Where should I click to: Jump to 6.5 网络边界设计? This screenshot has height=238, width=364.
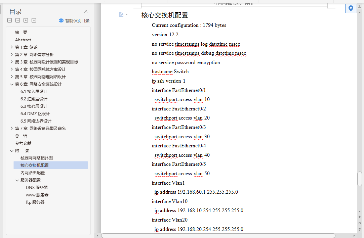[x=36, y=121]
